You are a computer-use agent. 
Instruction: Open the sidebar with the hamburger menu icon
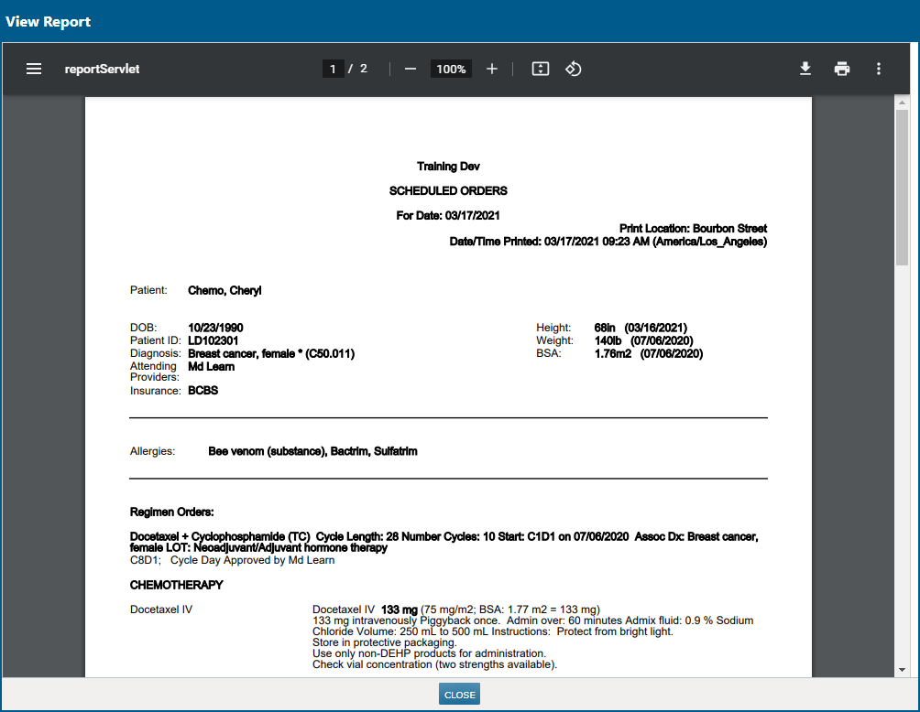click(x=34, y=68)
